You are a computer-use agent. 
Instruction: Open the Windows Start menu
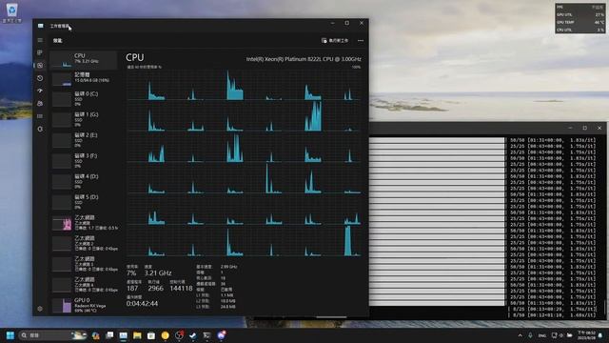click(10, 335)
